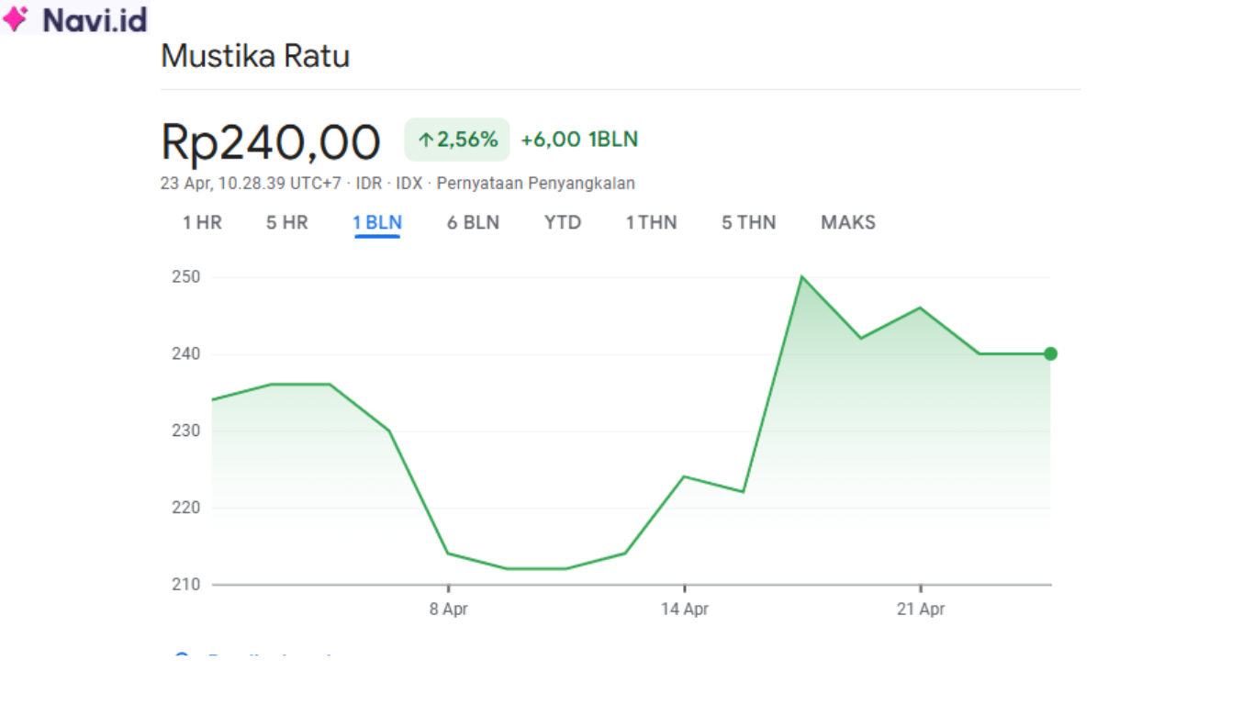
Task: Click the Navi.id brand name text
Action: 95,19
